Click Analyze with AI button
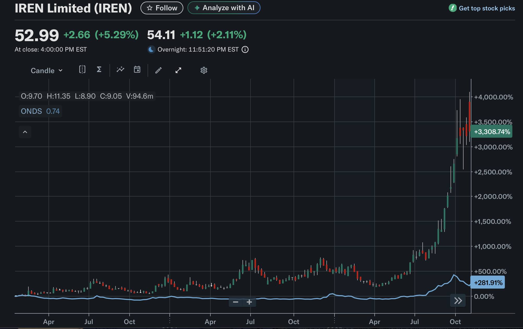This screenshot has width=523, height=329. [x=224, y=8]
